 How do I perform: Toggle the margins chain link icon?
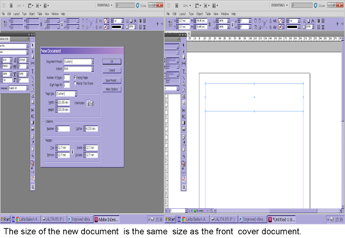72,151
